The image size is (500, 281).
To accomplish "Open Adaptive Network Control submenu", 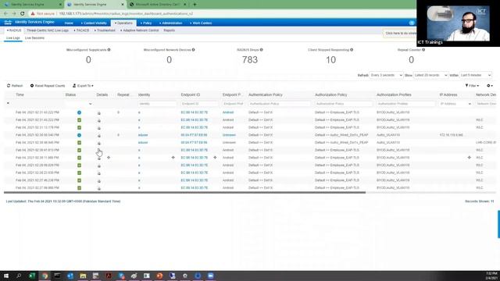I will 140,30.
